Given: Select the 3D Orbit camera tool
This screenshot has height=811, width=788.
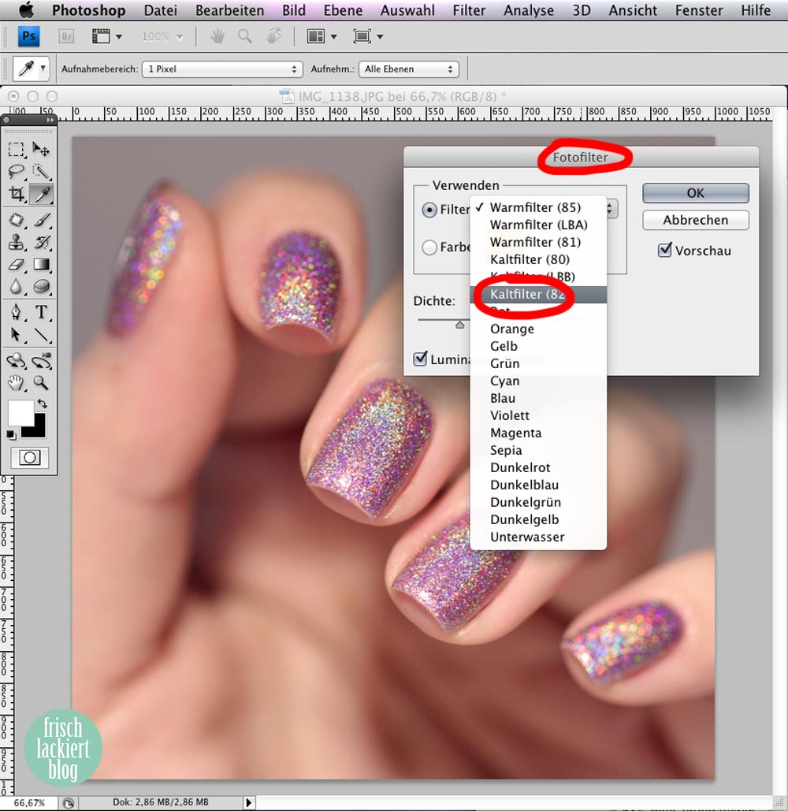Looking at the screenshot, I should 41,360.
